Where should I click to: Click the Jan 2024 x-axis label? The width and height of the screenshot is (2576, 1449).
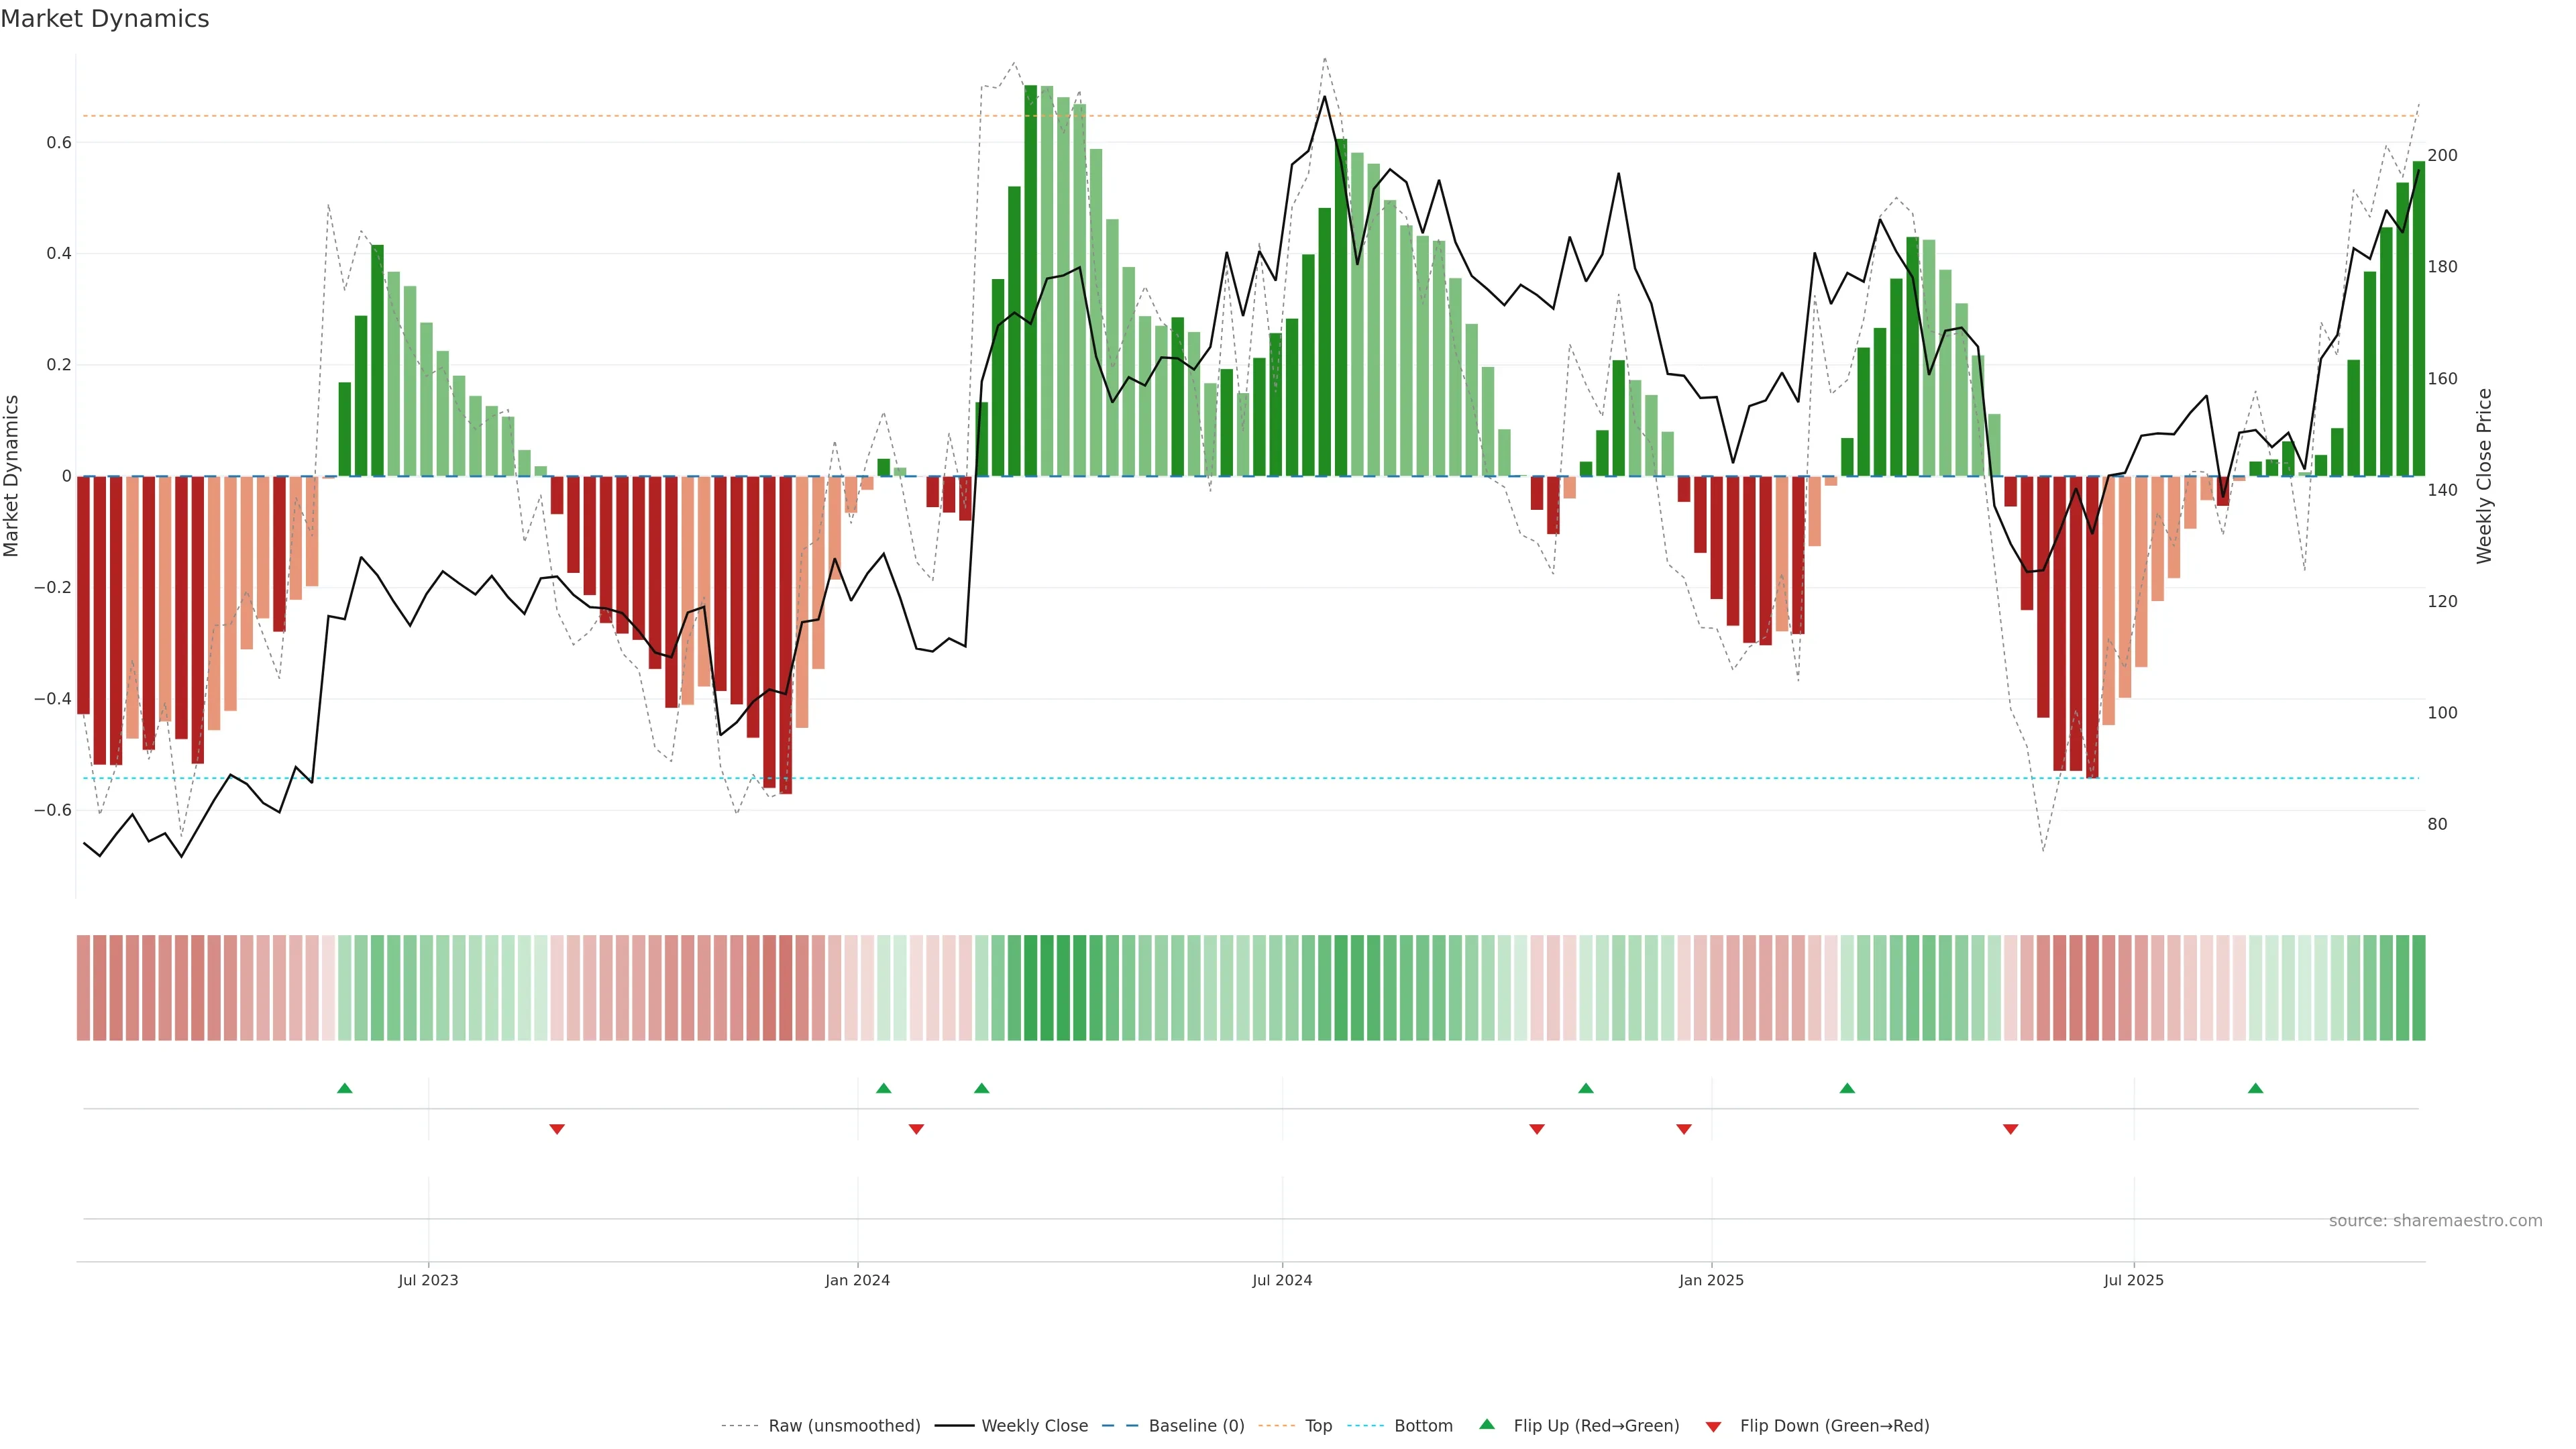857,1280
